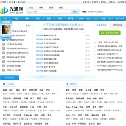This screenshot has height=126, width=126.
Task: Open the 女上装 category link
Action: point(88,90)
